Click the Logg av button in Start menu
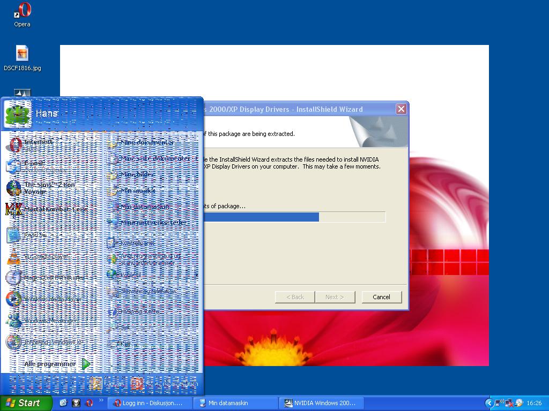 (107, 384)
